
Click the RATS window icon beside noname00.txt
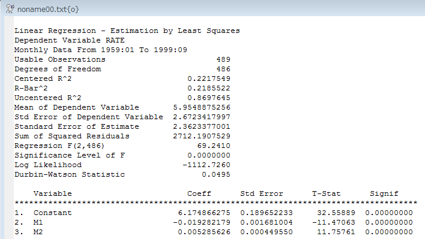point(10,9)
